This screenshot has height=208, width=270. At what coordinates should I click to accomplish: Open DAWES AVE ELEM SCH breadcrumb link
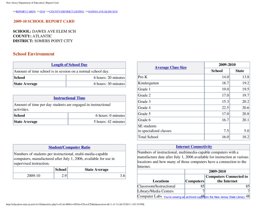[x=103, y=11]
